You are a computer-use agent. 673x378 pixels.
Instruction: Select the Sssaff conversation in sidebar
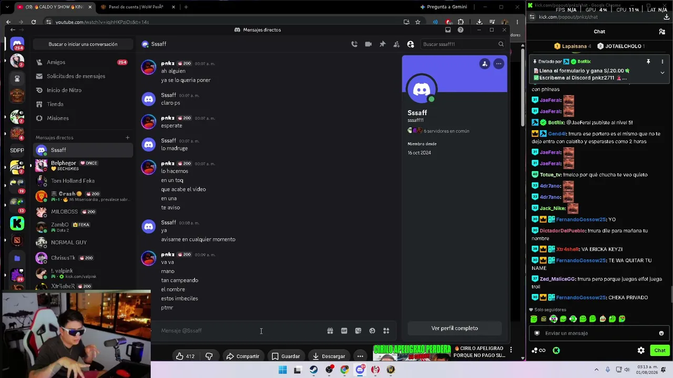[83, 150]
